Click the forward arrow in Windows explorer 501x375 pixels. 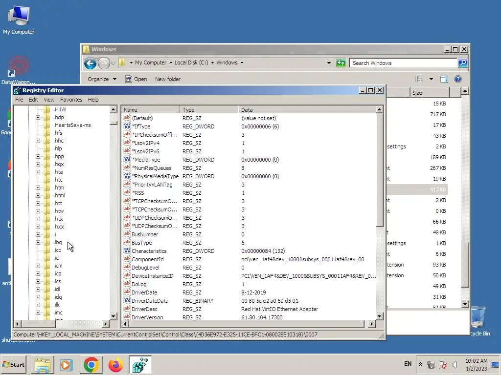click(104, 63)
